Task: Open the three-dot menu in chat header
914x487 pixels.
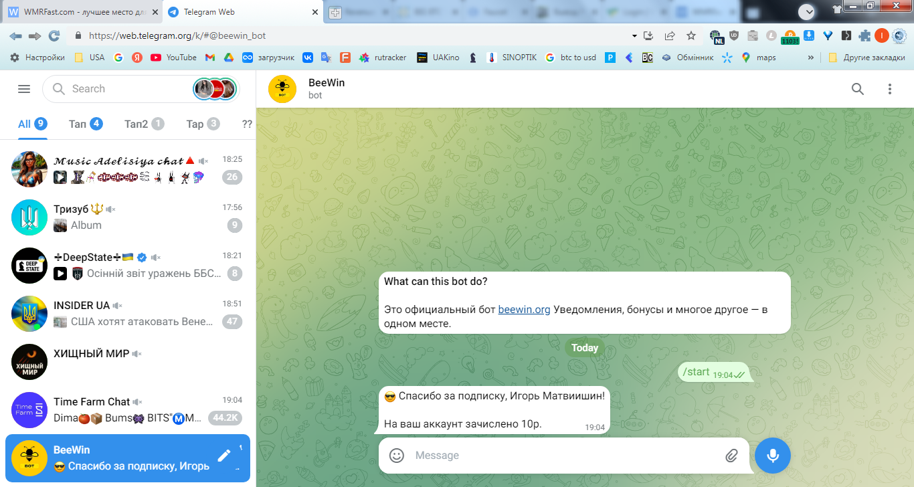Action: coord(890,89)
